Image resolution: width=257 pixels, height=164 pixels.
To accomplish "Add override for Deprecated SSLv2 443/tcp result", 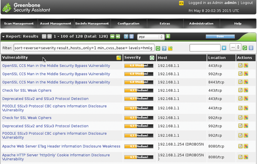I will tap(246, 98).
